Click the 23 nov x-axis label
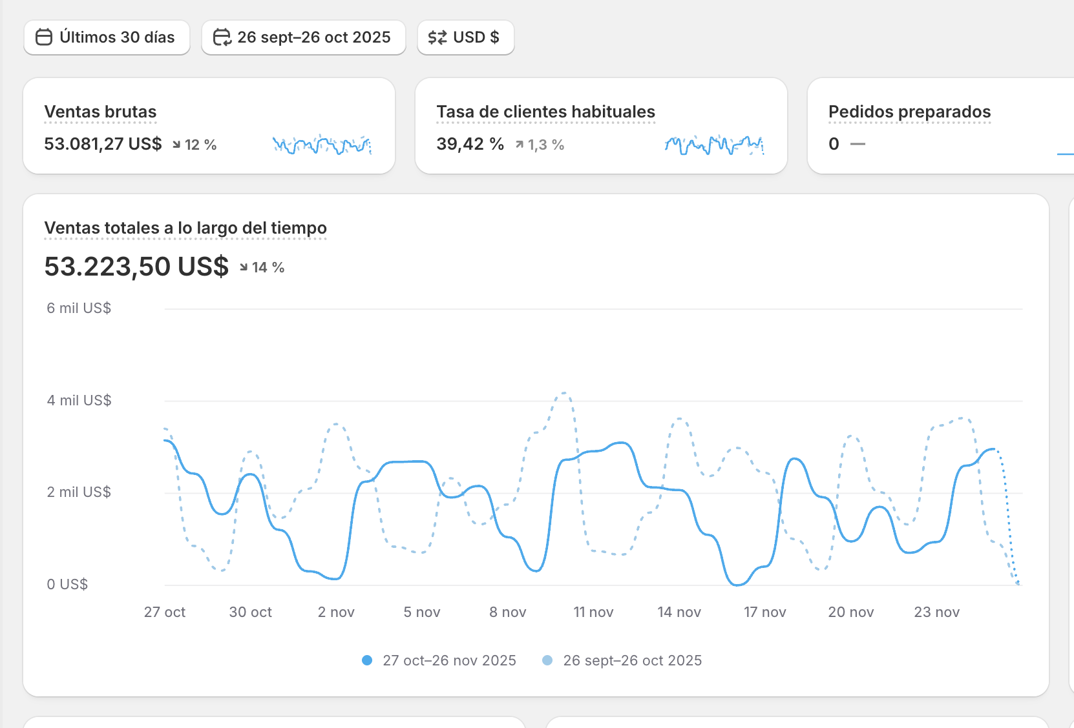Image resolution: width=1074 pixels, height=728 pixels. (937, 612)
